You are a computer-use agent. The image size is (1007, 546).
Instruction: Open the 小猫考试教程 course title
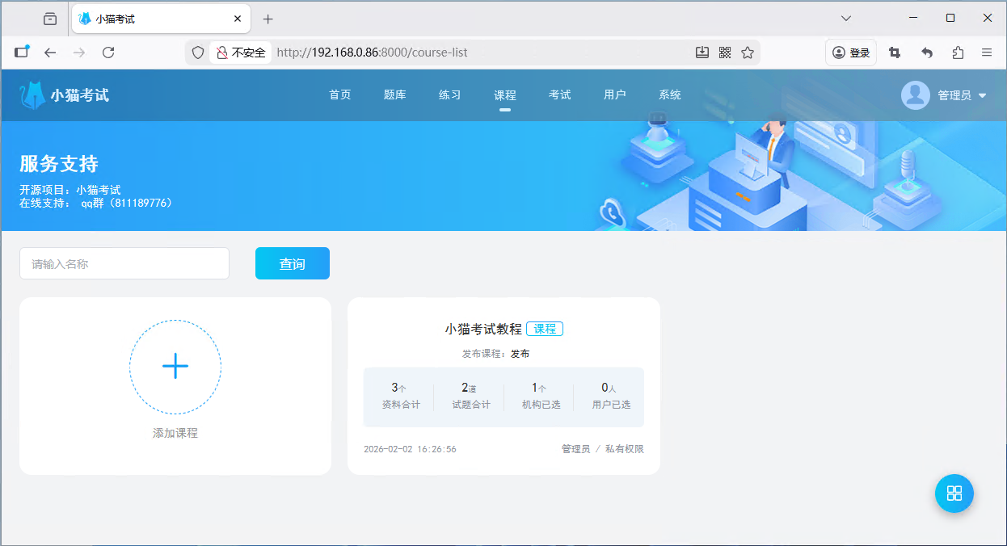click(x=483, y=329)
